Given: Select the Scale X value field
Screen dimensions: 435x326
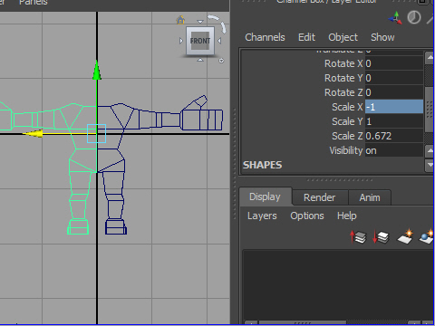Looking at the screenshot, I should [x=394, y=107].
